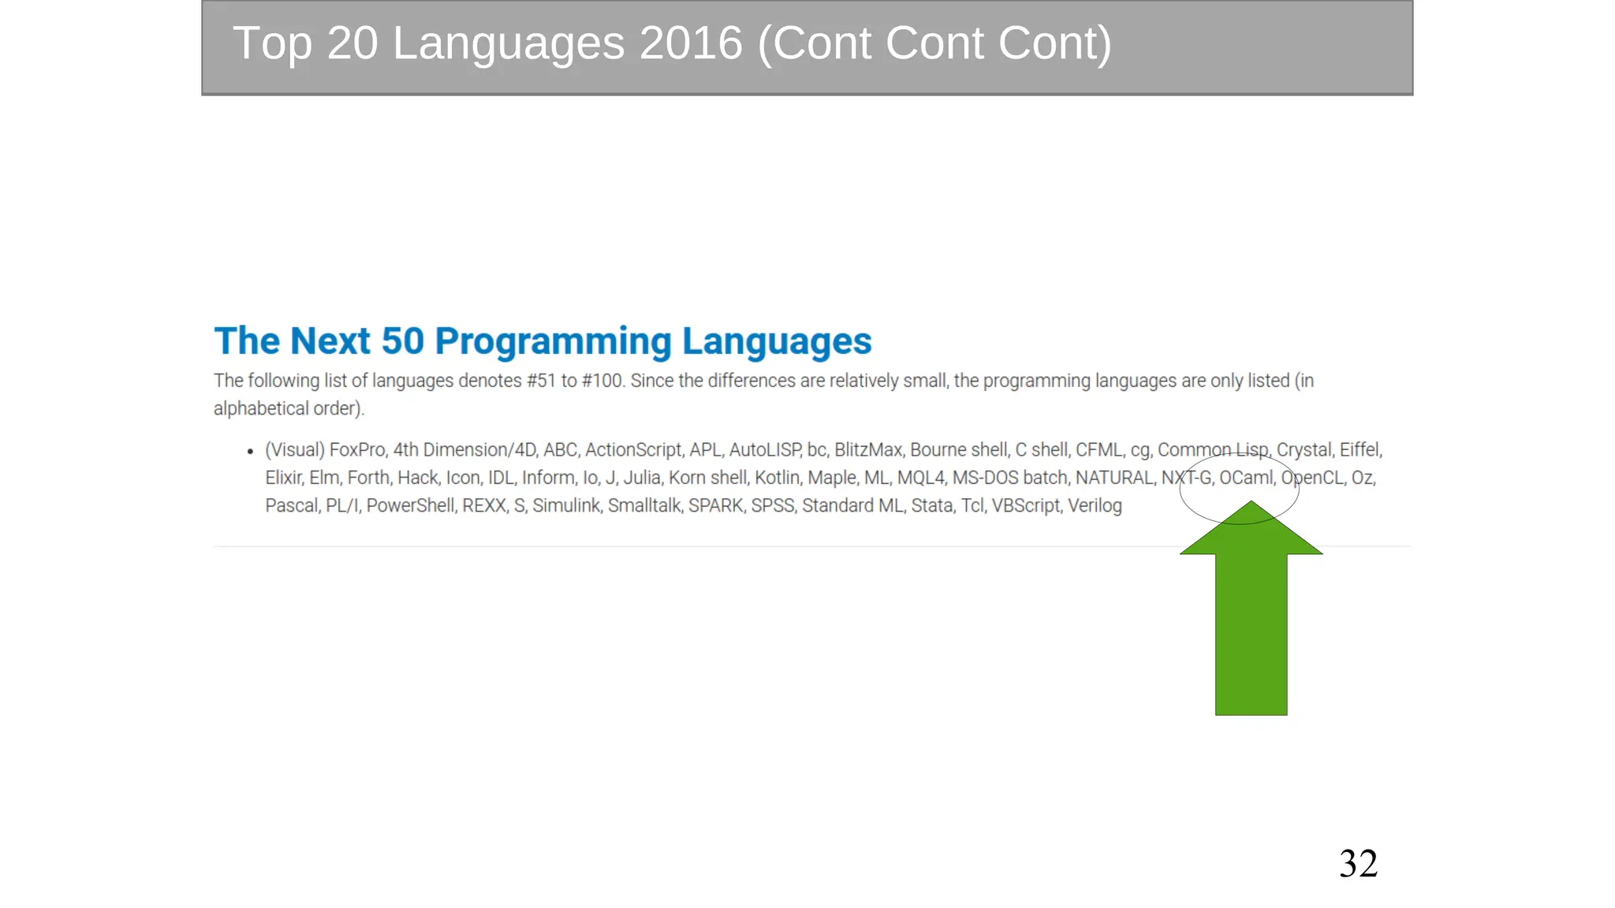The height and width of the screenshot is (908, 1615).
Task: Click 'alphabetical order)' in description text
Action: pos(289,408)
